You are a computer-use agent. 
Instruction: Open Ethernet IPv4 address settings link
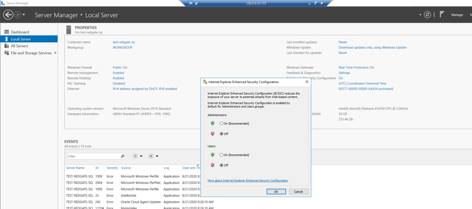tap(145, 89)
